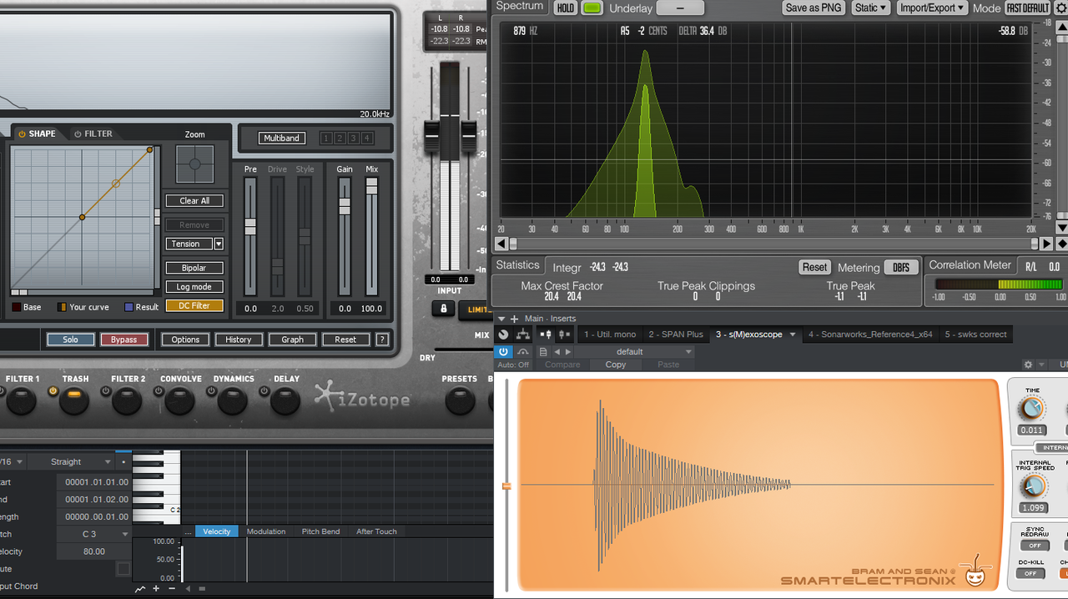Toggle the Filter 2 module power icon
This screenshot has width=1068, height=599.
click(x=106, y=390)
